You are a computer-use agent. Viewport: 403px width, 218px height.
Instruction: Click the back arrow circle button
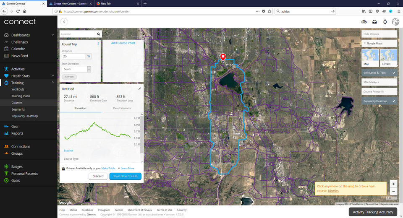point(64,22)
